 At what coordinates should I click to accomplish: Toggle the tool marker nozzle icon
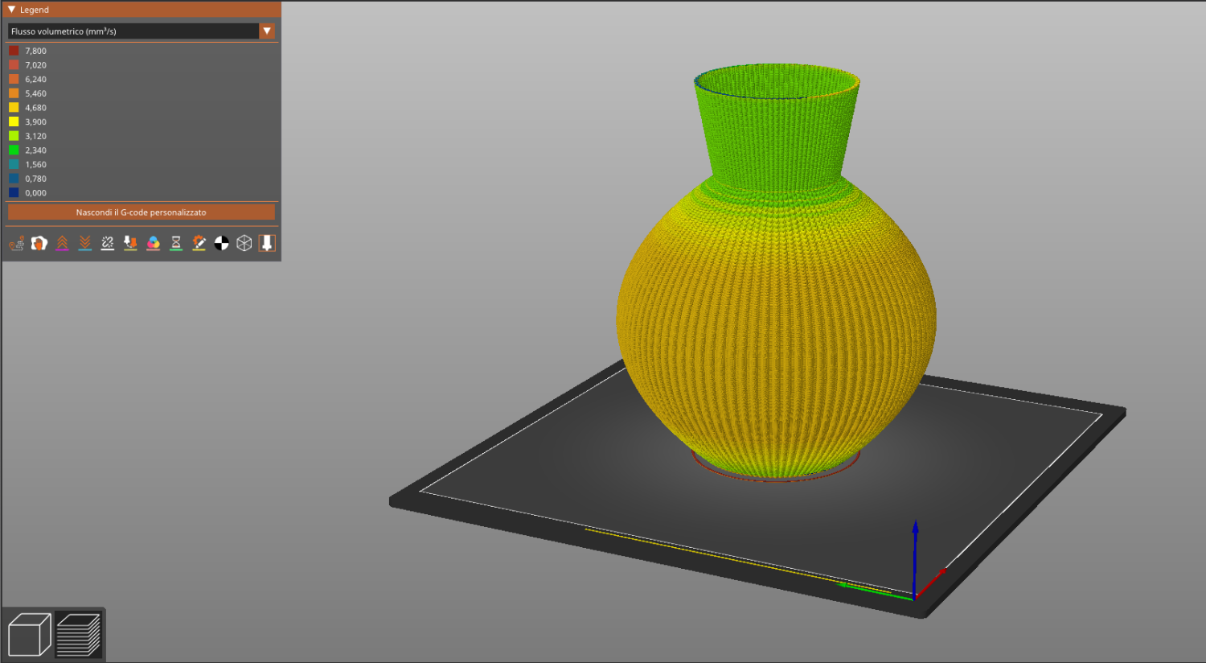(x=267, y=243)
